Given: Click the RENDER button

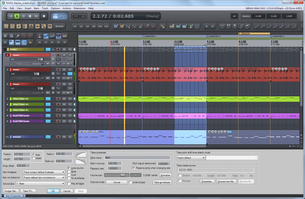Looking at the screenshot, I should 59,26.
